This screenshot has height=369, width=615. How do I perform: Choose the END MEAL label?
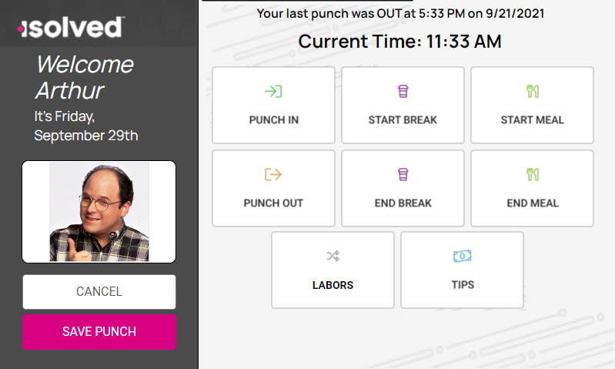pos(532,203)
